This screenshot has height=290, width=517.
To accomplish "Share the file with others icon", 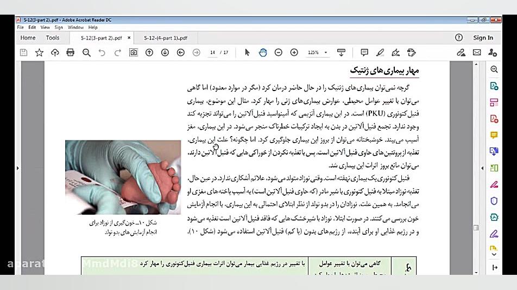I will (x=493, y=53).
